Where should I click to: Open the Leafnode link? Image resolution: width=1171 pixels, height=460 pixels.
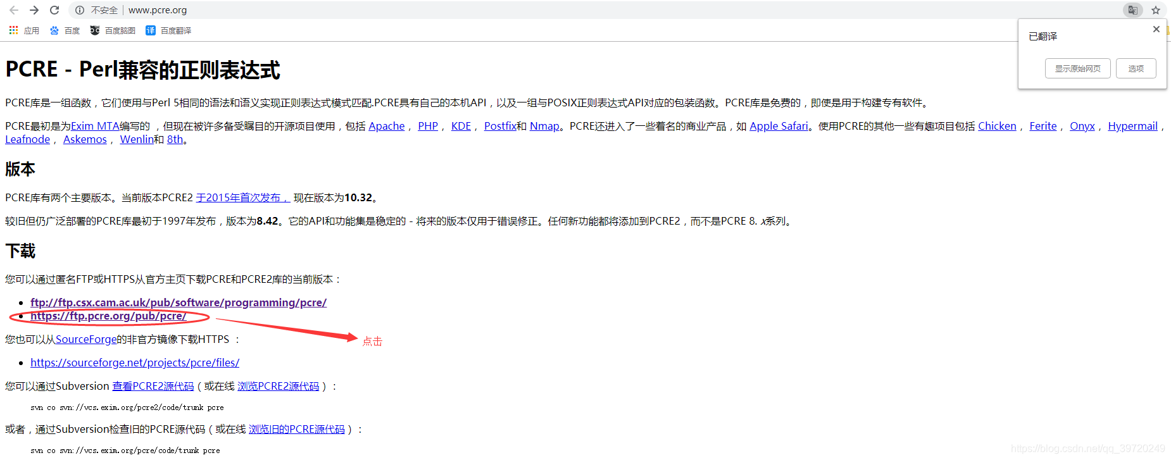pos(27,139)
